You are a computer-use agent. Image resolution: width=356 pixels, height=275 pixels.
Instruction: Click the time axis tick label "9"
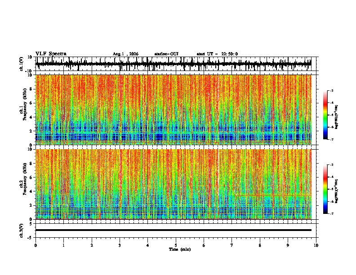pos(288,245)
